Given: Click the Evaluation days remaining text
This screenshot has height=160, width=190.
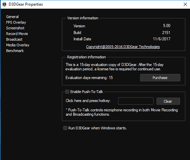Looking at the screenshot, I should pyautogui.click(x=89, y=78).
